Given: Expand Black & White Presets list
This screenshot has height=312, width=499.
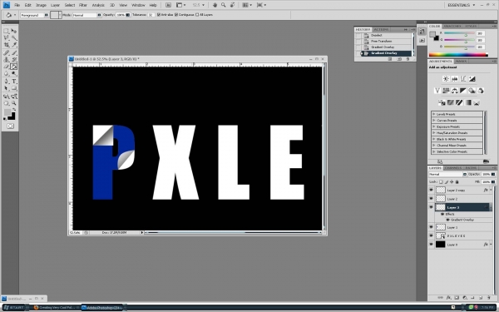Looking at the screenshot, I should click(433, 139).
